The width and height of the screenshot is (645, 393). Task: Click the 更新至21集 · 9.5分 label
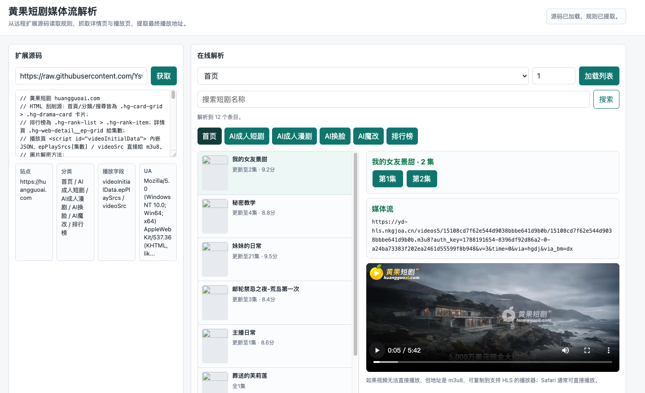[255, 256]
